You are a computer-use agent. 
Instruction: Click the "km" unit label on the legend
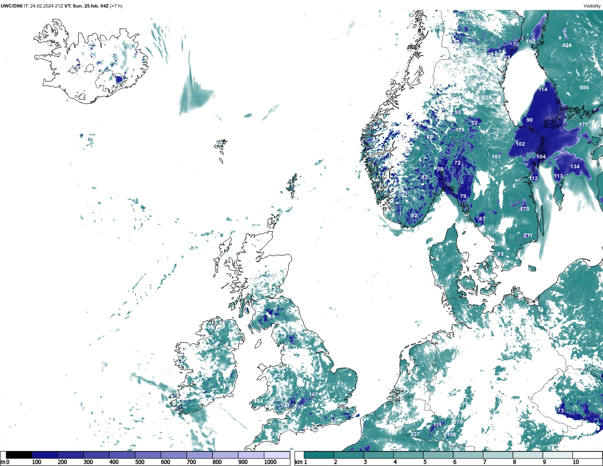point(298,462)
